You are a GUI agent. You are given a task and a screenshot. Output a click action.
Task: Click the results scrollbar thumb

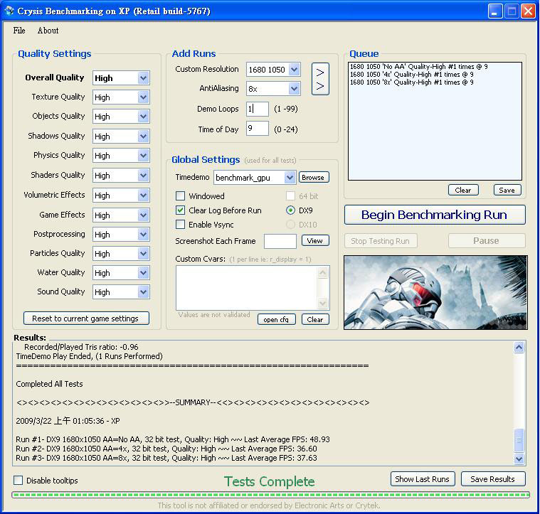coord(519,439)
